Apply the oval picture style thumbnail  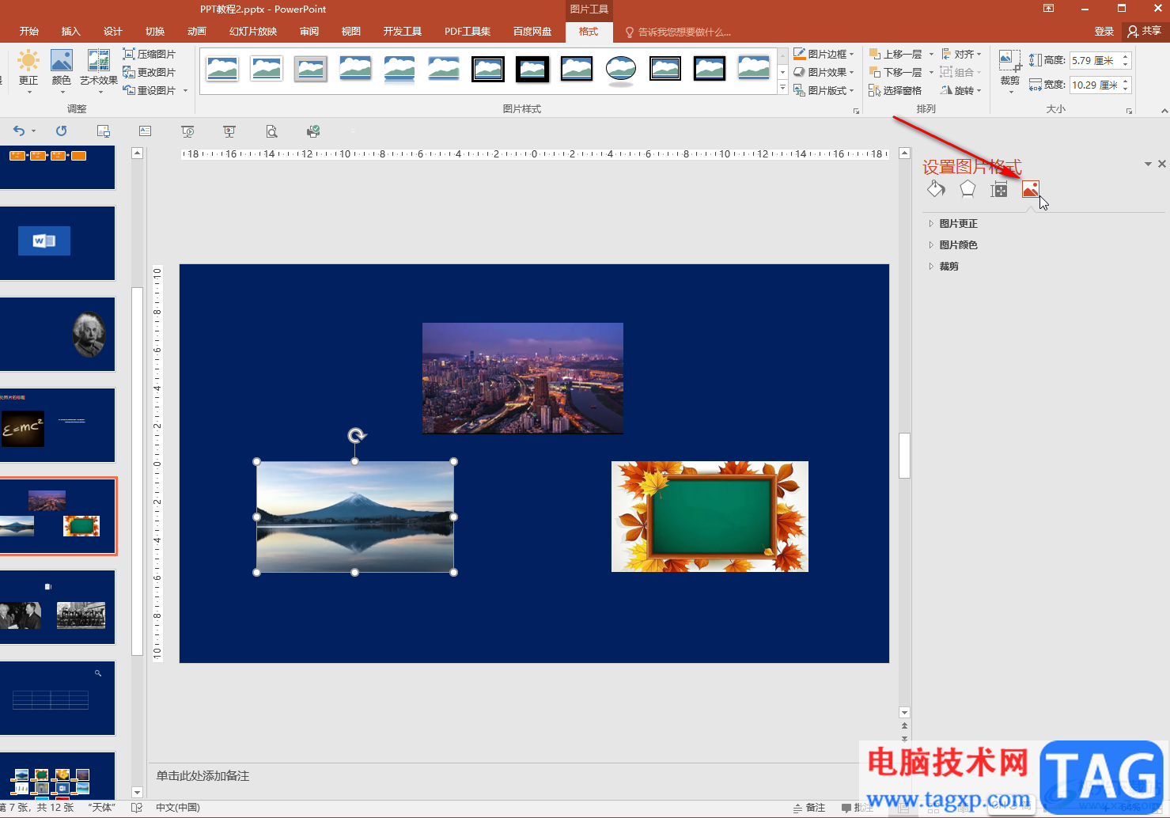click(621, 70)
